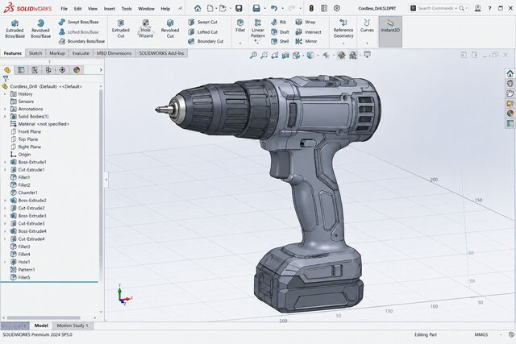The image size is (516, 344).
Task: Print the document via printer icon
Action: 256,8
